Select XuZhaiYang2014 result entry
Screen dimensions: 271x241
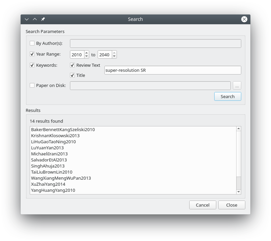pyautogui.click(x=48, y=184)
